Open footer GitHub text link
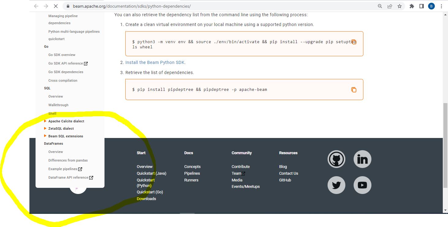Screen dimensions: 448x227 tap(285, 180)
